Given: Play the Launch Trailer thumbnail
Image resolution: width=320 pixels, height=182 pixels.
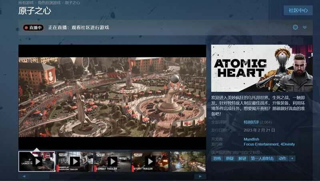Looking at the screenshot, I should tap(37, 161).
